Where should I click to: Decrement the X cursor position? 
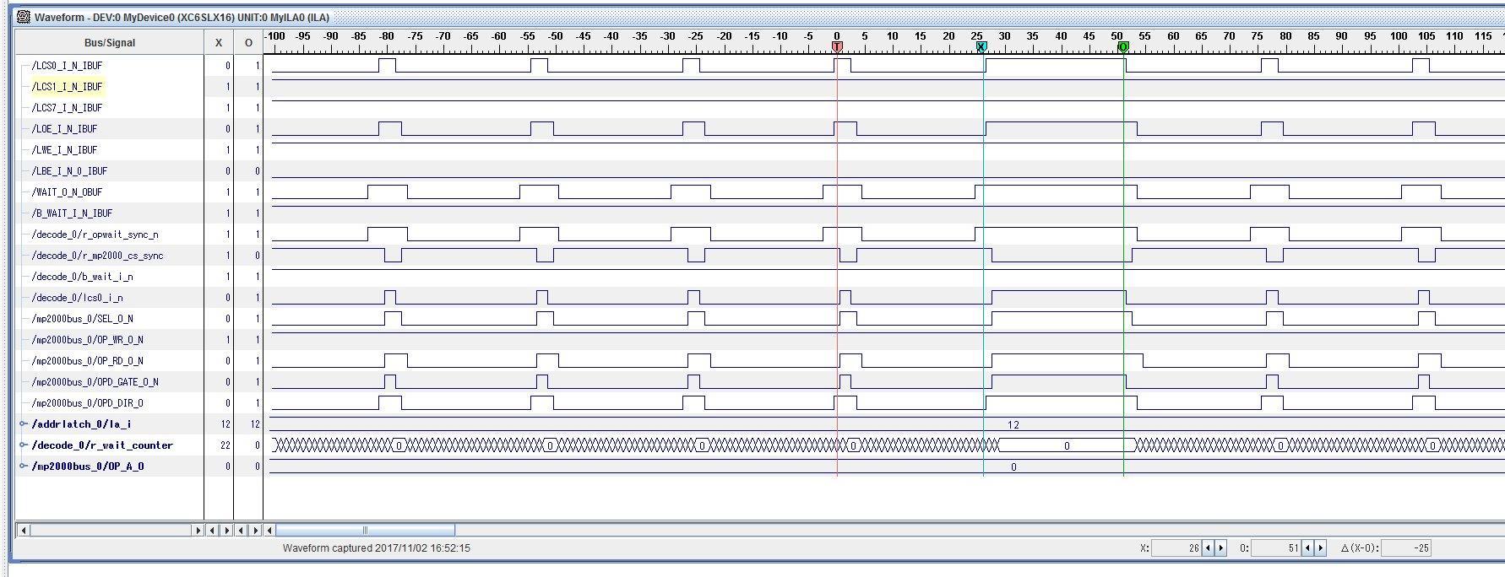[x=1208, y=548]
